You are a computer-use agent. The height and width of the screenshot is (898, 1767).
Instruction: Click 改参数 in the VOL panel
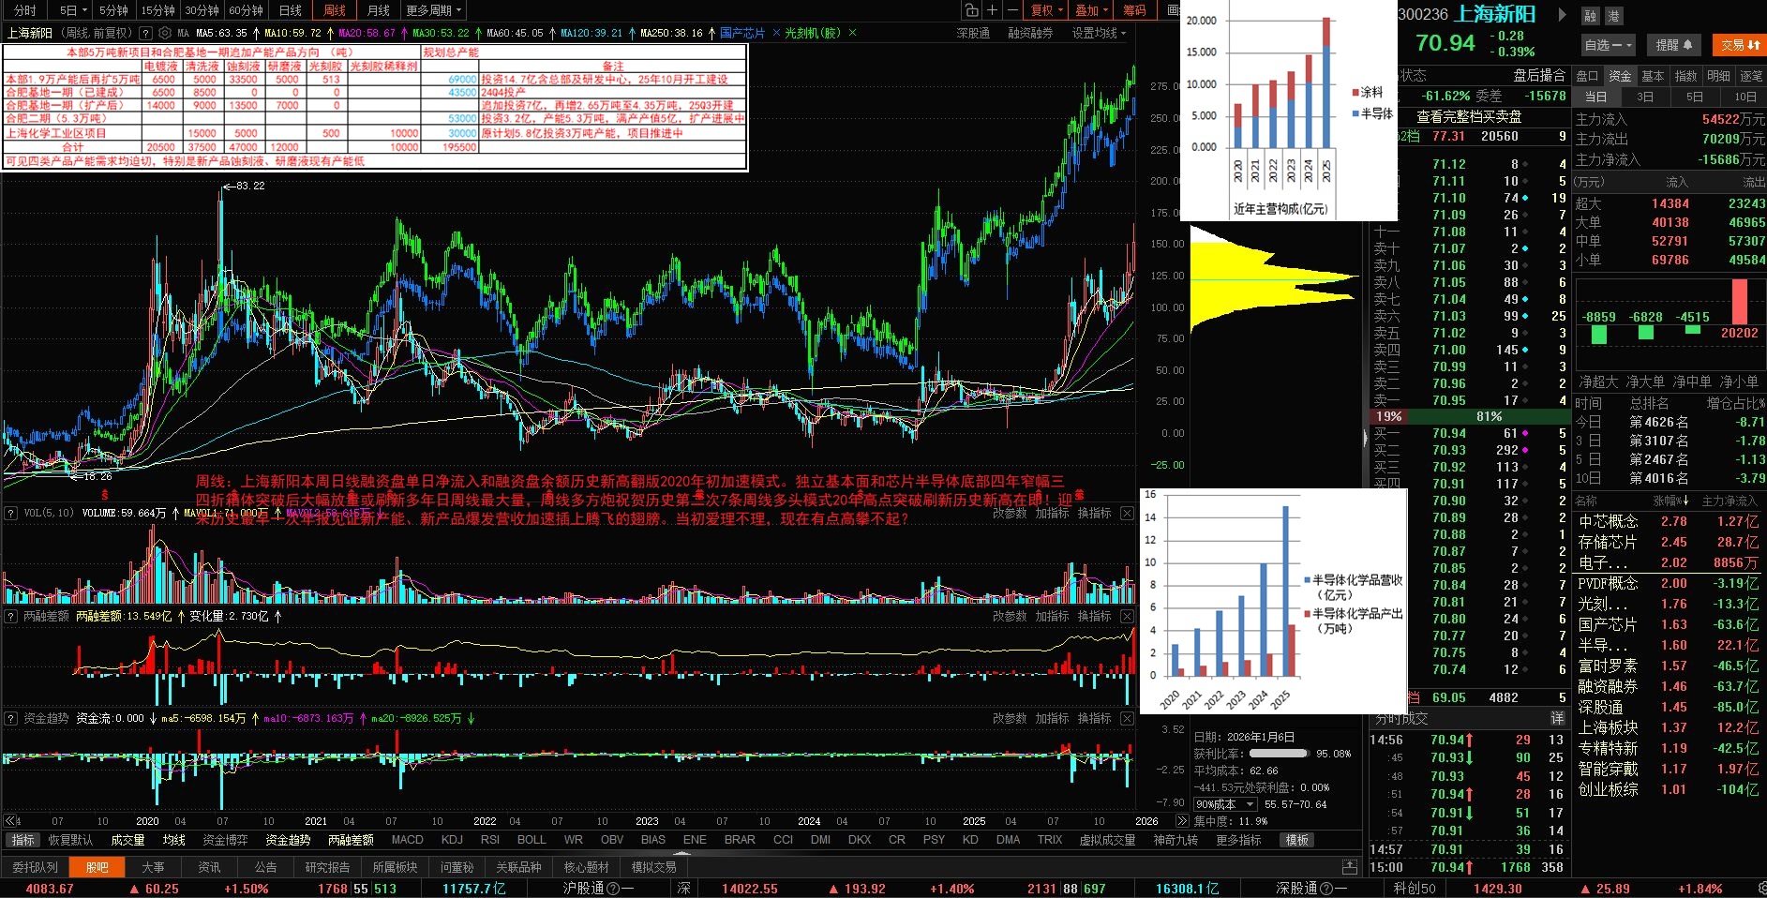click(x=1010, y=513)
